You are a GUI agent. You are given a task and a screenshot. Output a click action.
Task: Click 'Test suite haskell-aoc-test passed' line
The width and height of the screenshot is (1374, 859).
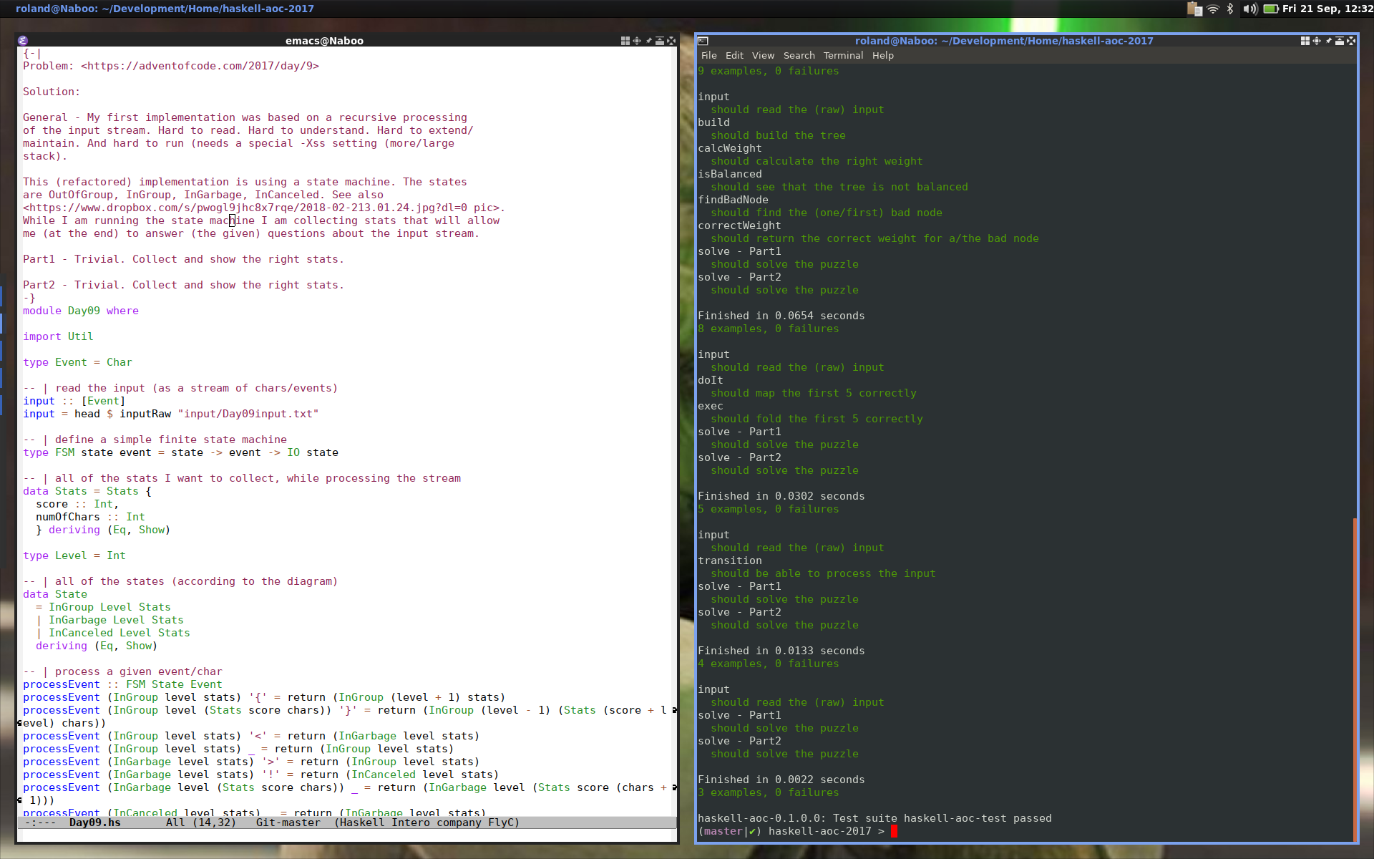(874, 818)
